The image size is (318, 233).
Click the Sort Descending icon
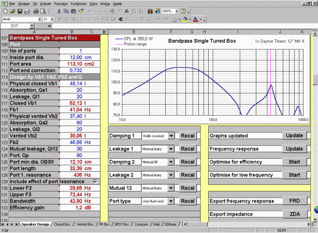coord(141,11)
